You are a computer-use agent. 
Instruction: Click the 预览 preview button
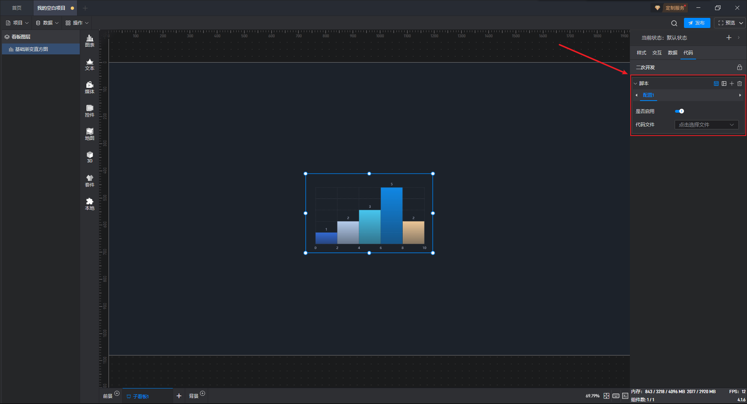727,23
